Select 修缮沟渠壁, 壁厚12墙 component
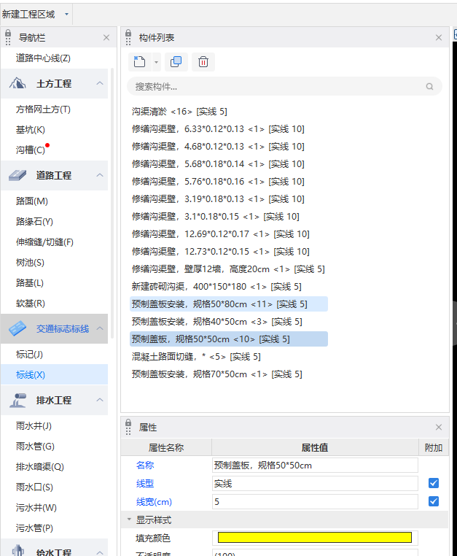The image size is (457, 556). click(228, 269)
